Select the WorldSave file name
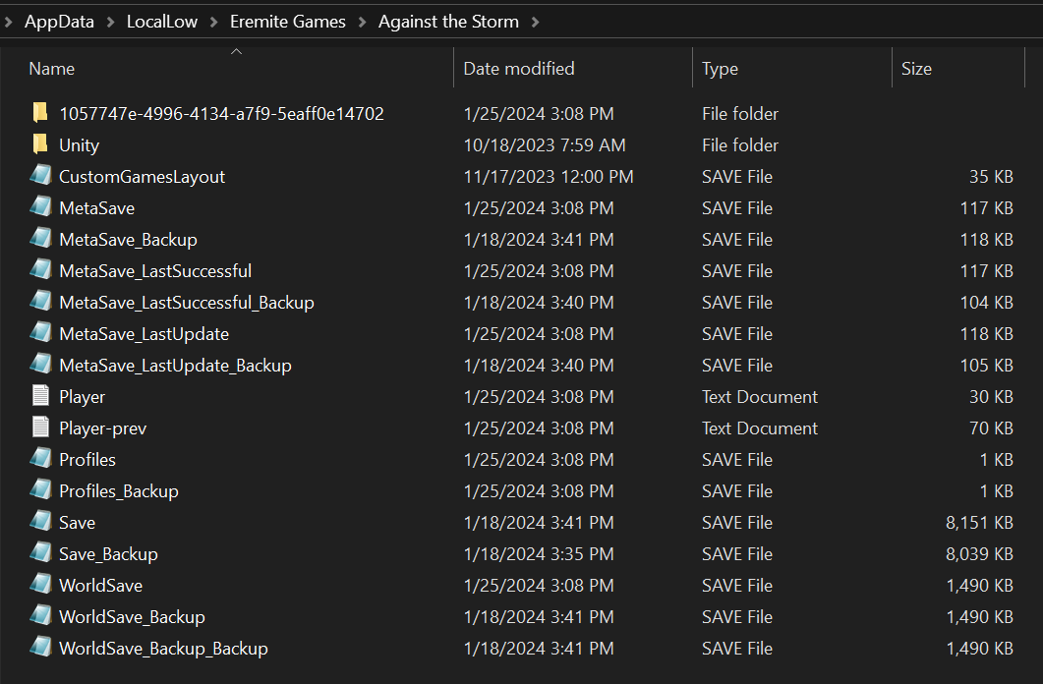This screenshot has height=684, width=1043. click(x=100, y=586)
